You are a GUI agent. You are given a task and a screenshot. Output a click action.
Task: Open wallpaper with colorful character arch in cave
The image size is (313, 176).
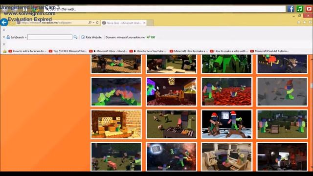[116, 91]
